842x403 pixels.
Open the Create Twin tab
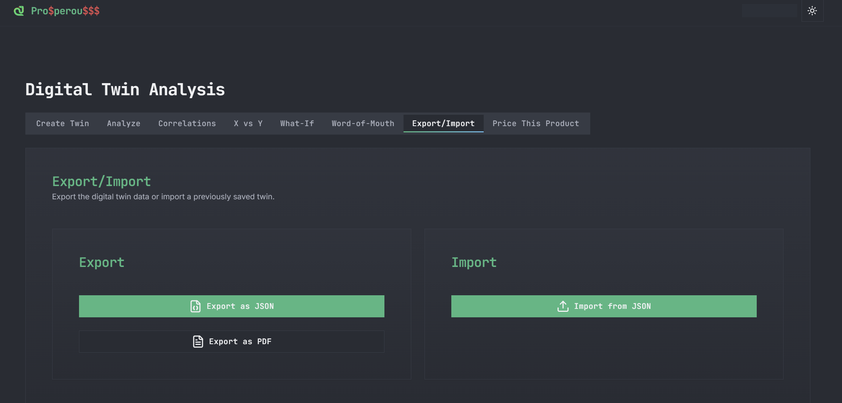pos(62,124)
